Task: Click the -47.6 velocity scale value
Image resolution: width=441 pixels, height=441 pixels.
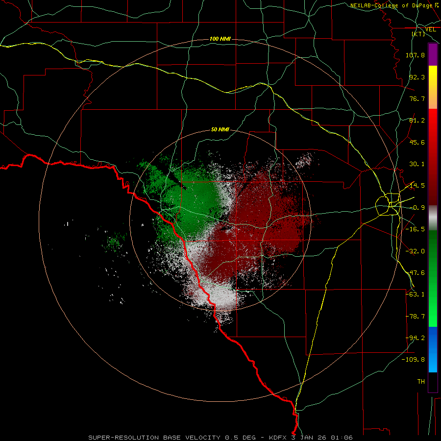Action: (415, 273)
